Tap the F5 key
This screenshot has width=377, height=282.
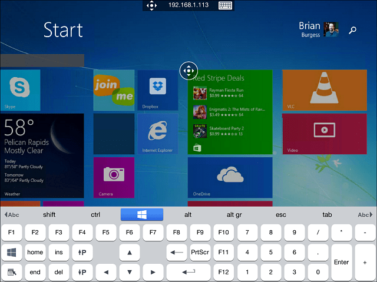(106, 233)
